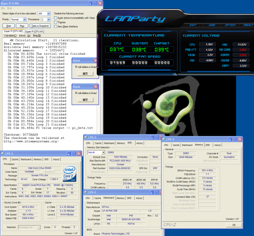
Task: Open the About...(A) menu
Action: tap(25, 35)
